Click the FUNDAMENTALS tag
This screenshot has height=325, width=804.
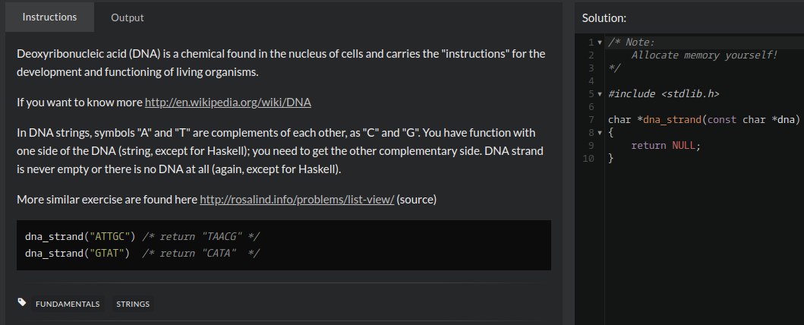pyautogui.click(x=68, y=304)
